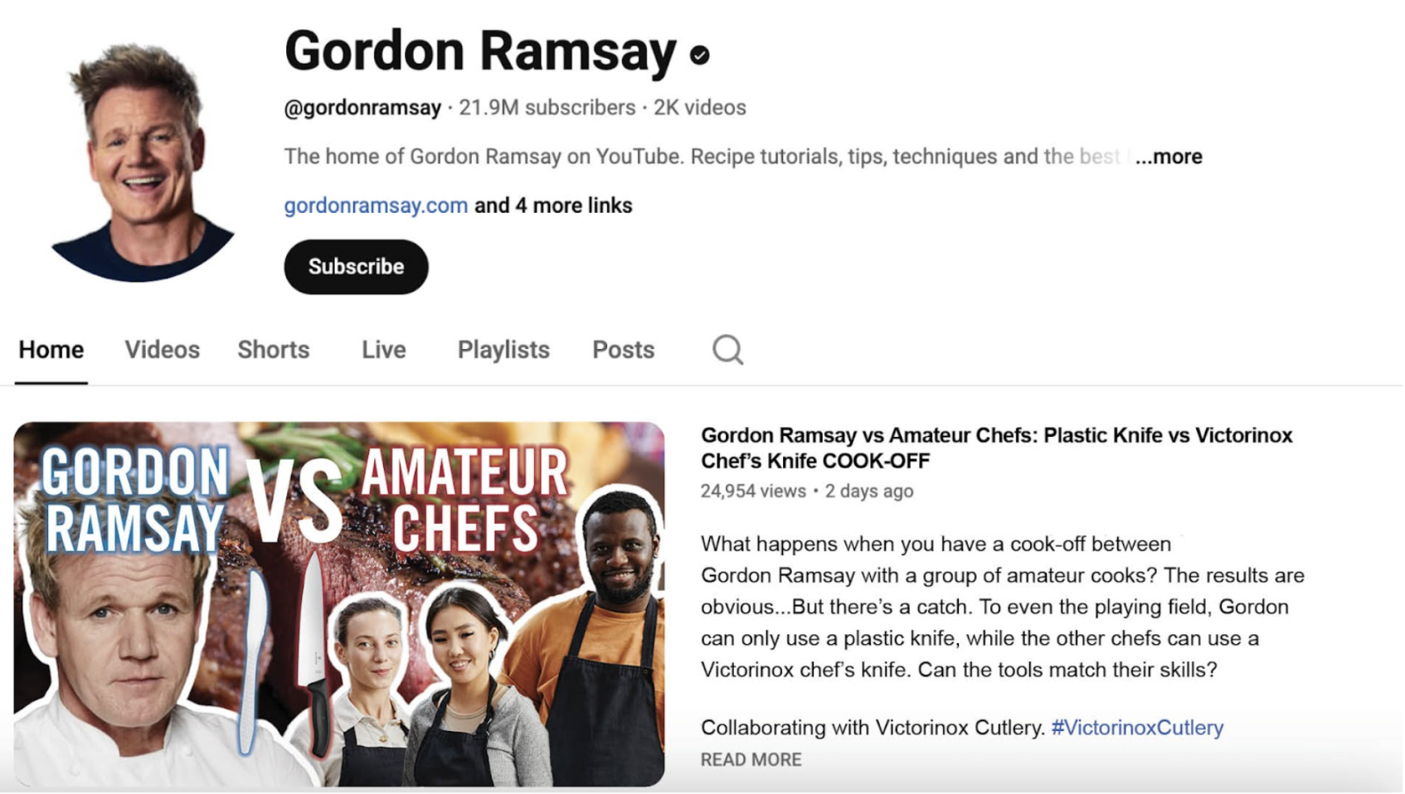
Task: Open the Posts tab
Action: pos(624,350)
